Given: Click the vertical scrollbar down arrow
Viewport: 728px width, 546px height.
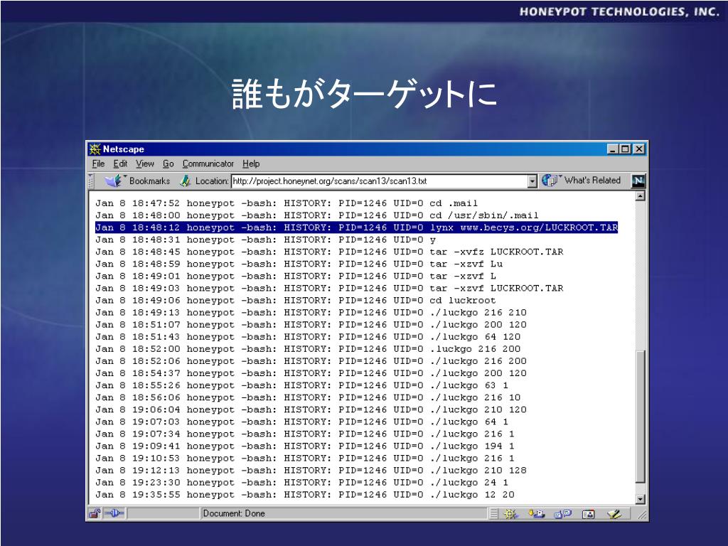Looking at the screenshot, I should click(641, 500).
